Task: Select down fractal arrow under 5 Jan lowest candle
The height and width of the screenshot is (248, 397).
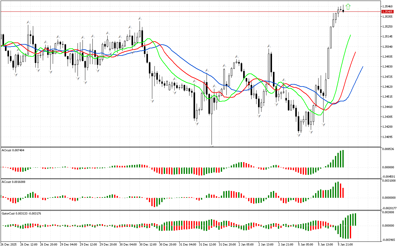Action: 299,135
